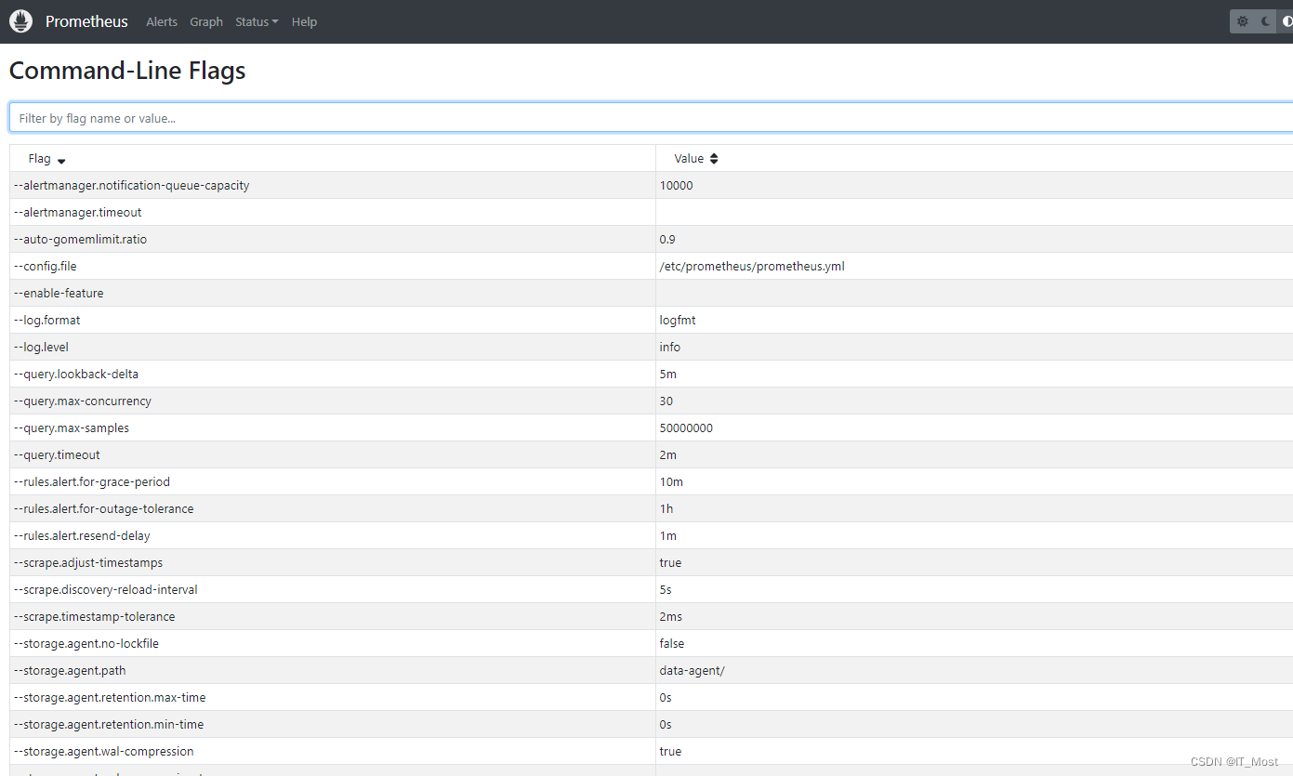Viewport: 1293px width, 776px height.
Task: Select the --storage.agent.no-lockfile flag
Action: tap(86, 644)
